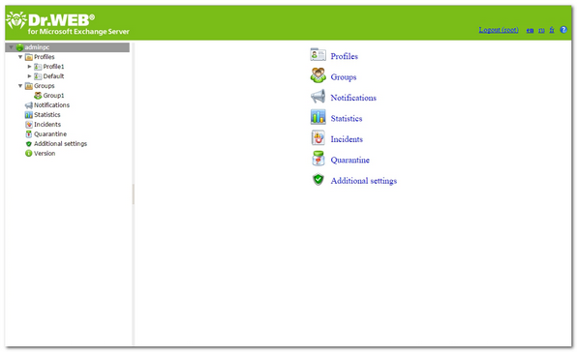
Task: Open the Notifications link in main panel
Action: pyautogui.click(x=353, y=98)
